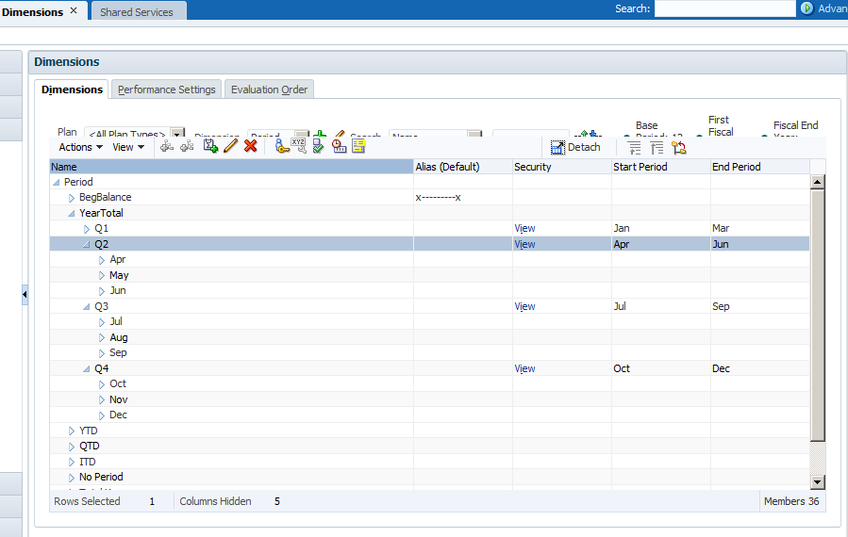Click the Start Period column header
The image size is (848, 537).
click(x=661, y=167)
